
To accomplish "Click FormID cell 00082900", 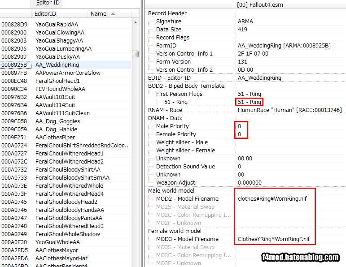I will point(14,33).
